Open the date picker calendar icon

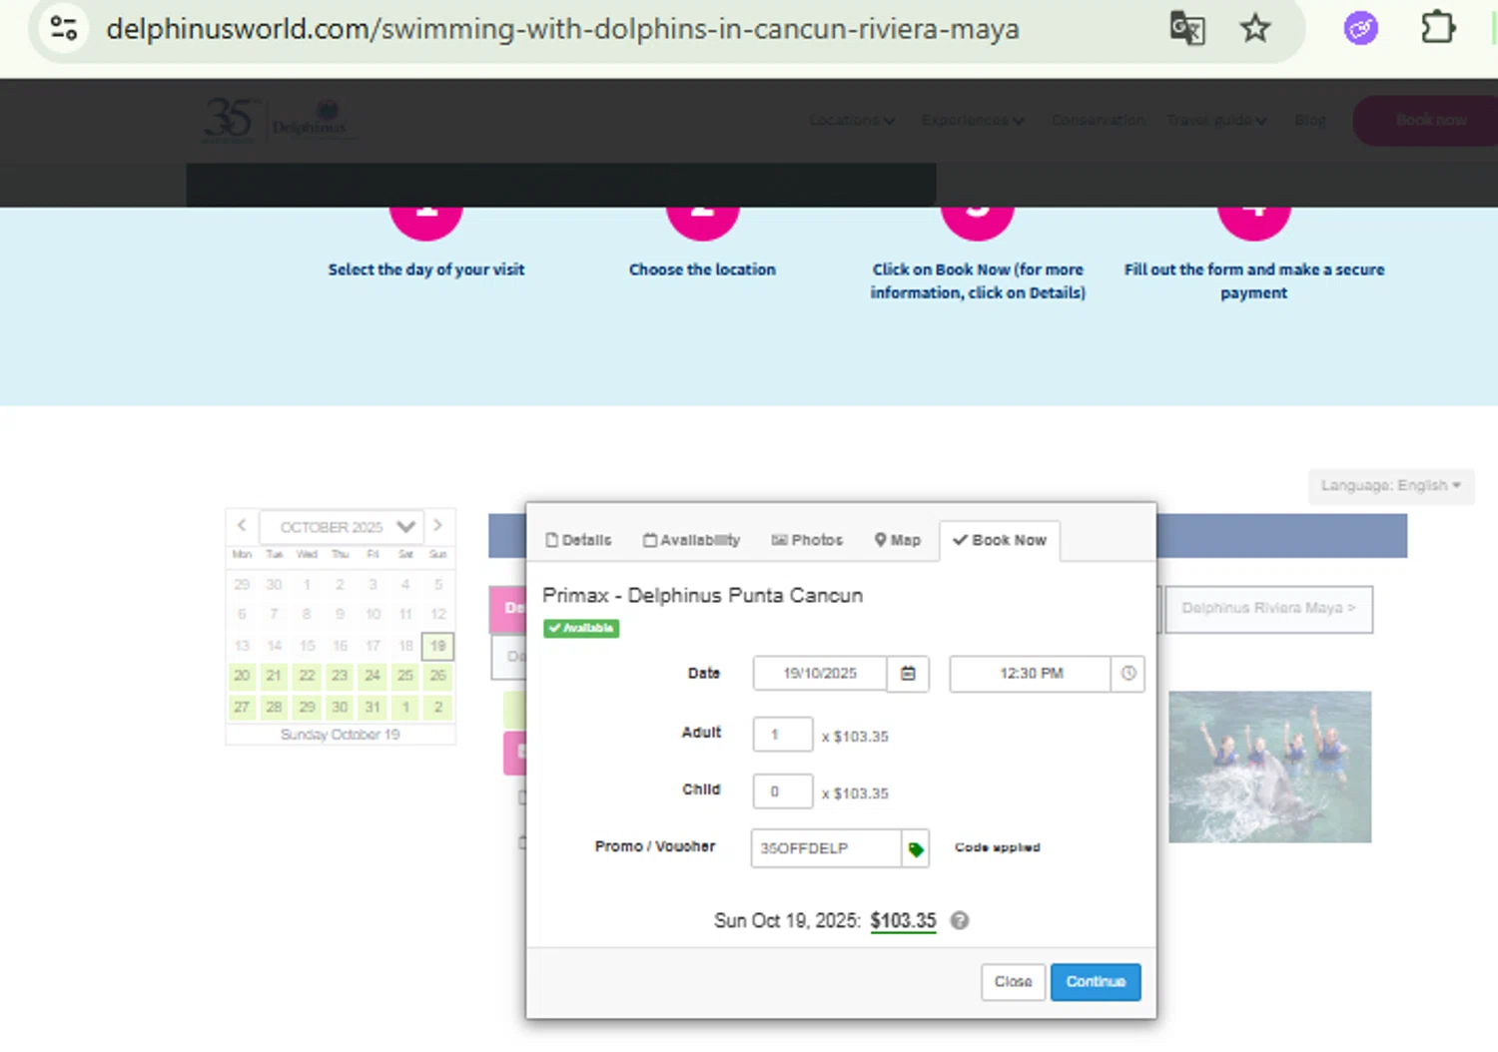pos(908,674)
